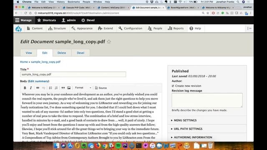The width and height of the screenshot is (267, 150).
Task: Switch to the Execute PHP Code browser tab
Action: point(78,7)
